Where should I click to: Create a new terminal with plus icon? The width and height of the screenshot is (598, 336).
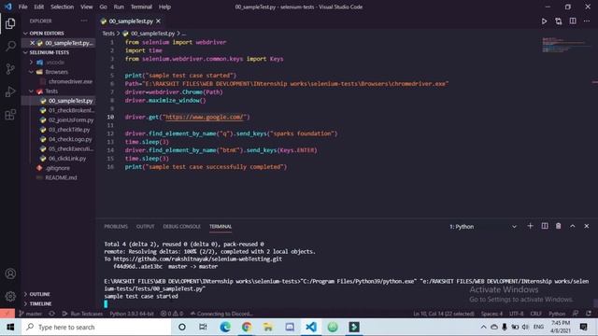[x=530, y=226]
